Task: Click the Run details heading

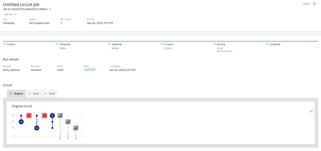Action: (11, 59)
